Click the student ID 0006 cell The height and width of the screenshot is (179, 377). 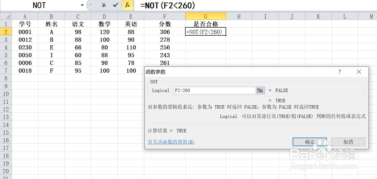[x=25, y=63]
